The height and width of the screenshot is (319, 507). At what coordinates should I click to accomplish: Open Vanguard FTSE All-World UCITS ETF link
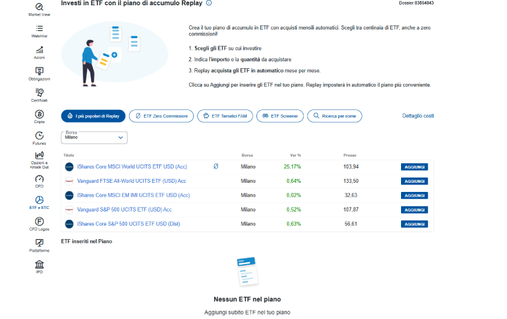tap(131, 181)
